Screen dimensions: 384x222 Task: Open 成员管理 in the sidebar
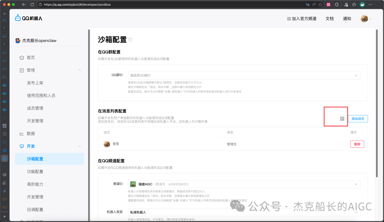(x=35, y=108)
